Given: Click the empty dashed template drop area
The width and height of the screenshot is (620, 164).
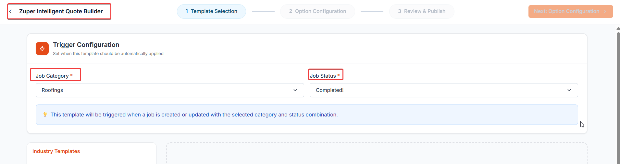Looking at the screenshot, I should click(x=377, y=154).
